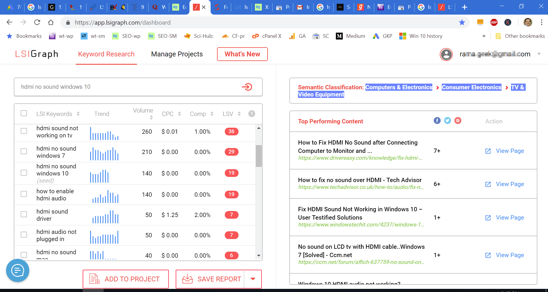Check 'hdmi sound not working on tv'
Image resolution: width=548 pixels, height=292 pixels.
pyautogui.click(x=24, y=131)
